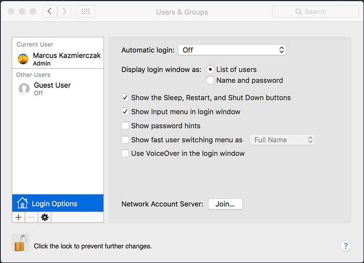Viewport: 364px width, 263px height.
Task: Enable Show password hints checkbox
Action: point(125,125)
